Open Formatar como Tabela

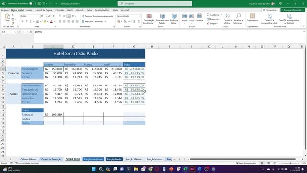coord(163,19)
